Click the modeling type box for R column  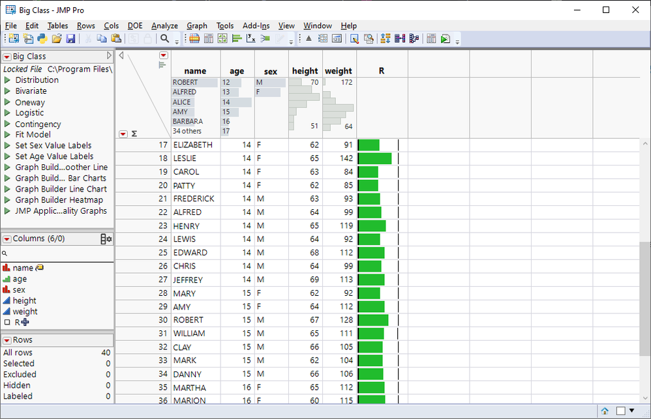(7, 323)
